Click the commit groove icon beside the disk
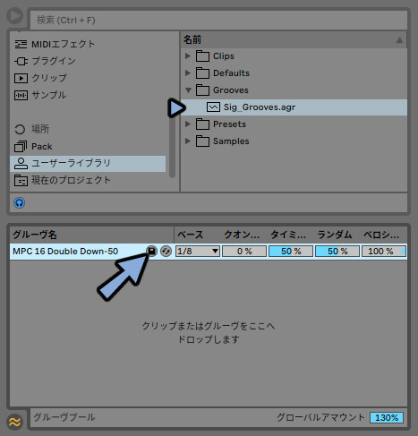418x436 pixels. pos(166,251)
